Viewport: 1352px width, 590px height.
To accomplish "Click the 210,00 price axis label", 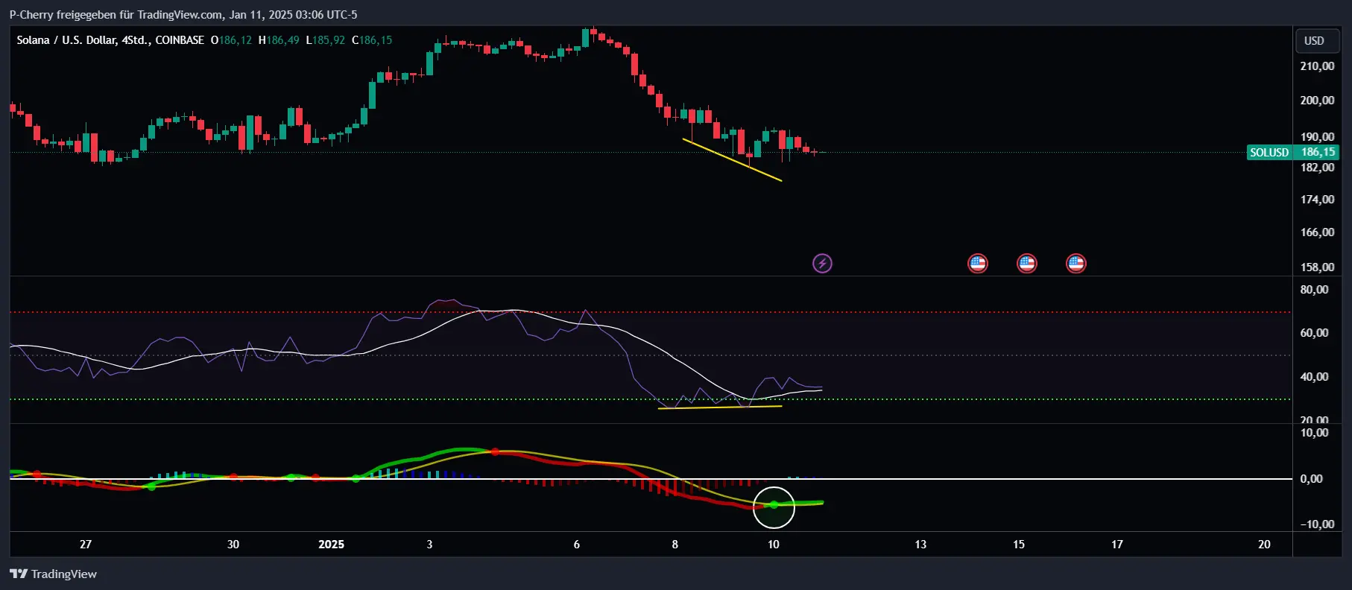I will click(x=1317, y=66).
